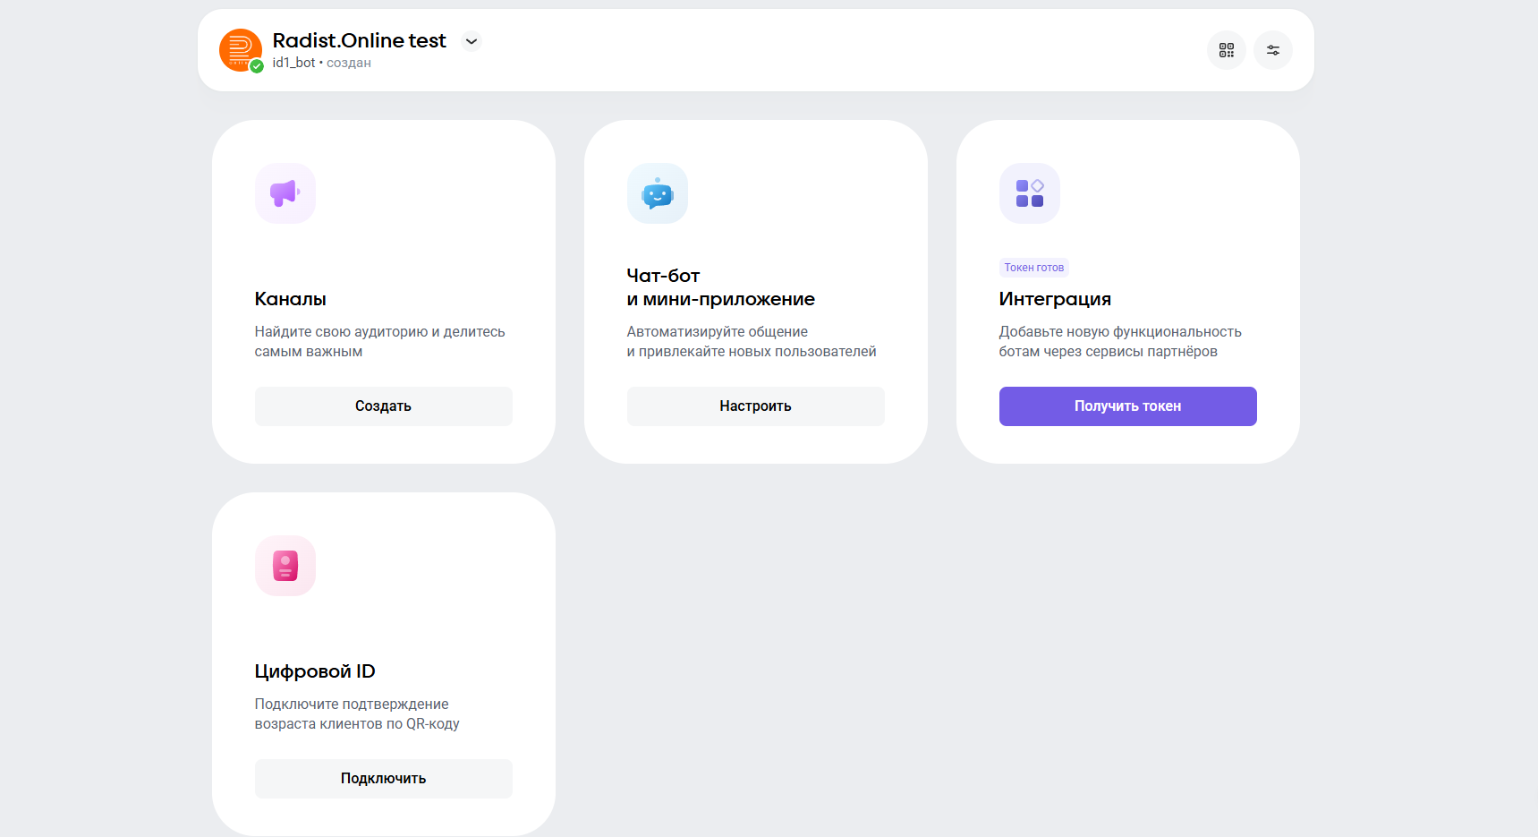Image resolution: width=1538 pixels, height=837 pixels.
Task: Click the pink Digital ID card icon
Action: [285, 566]
